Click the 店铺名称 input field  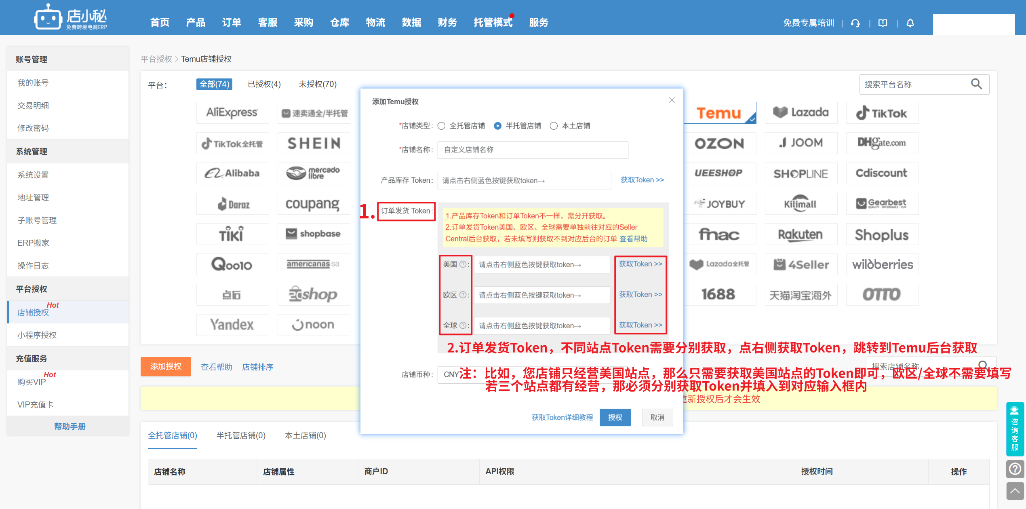point(533,150)
